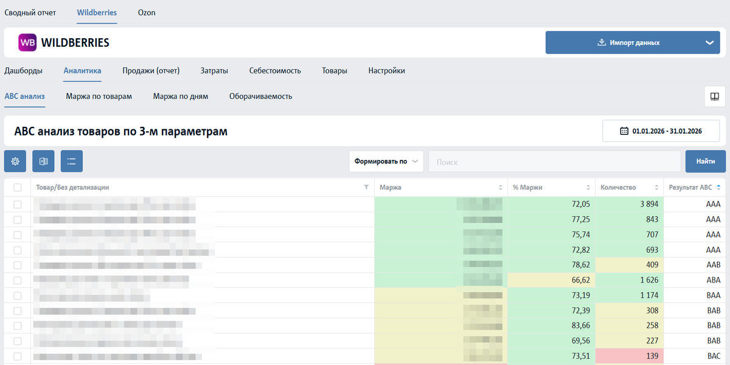Sort by % Маржи column arrows
Screen dimensions: 730x365
[x=588, y=188]
